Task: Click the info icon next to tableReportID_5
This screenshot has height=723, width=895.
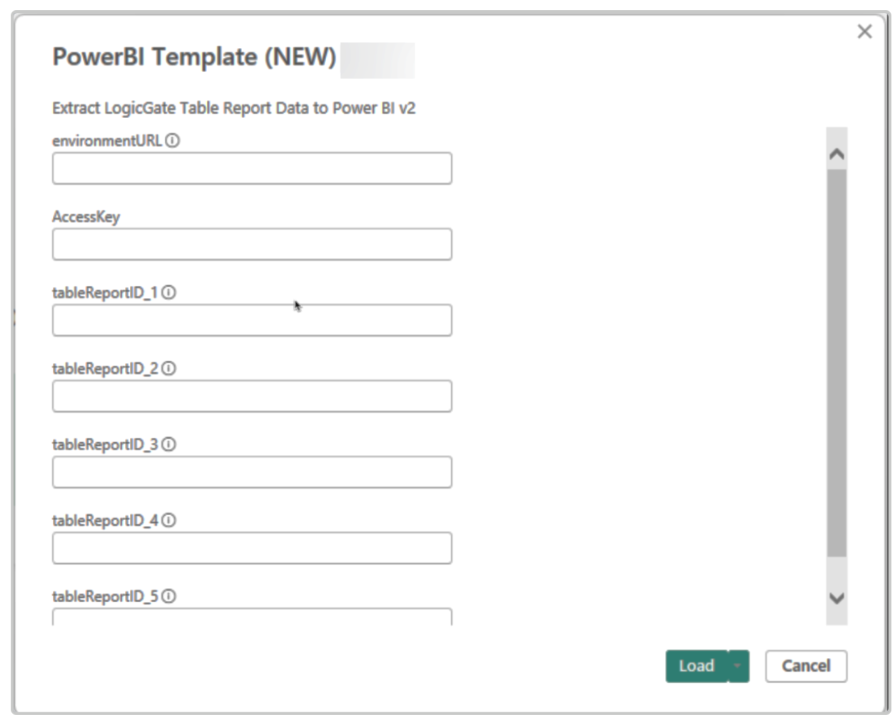Action: (x=168, y=596)
